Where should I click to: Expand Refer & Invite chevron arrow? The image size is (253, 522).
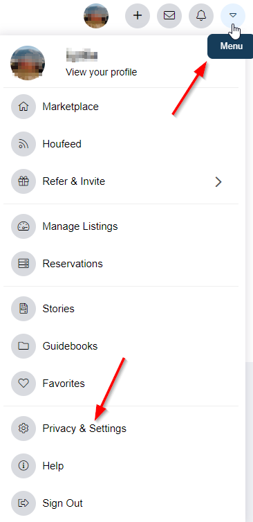218,182
